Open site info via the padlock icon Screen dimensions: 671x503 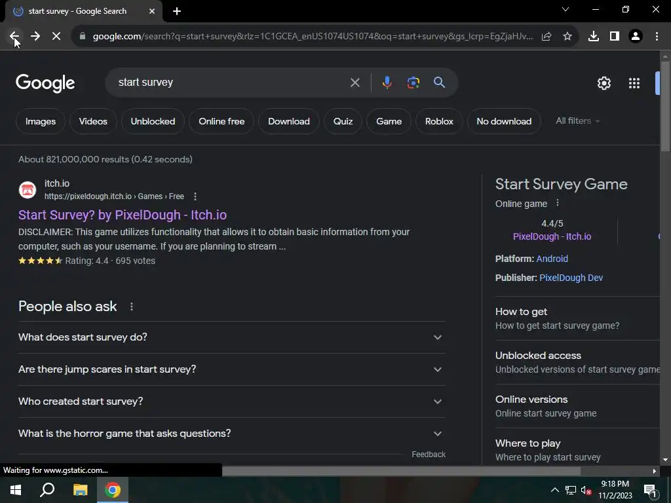pyautogui.click(x=83, y=37)
